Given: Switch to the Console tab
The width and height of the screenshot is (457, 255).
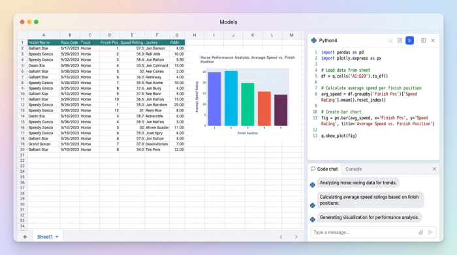Looking at the screenshot, I should click(x=354, y=169).
